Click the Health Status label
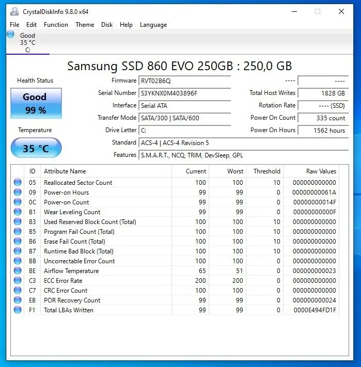 [x=35, y=81]
